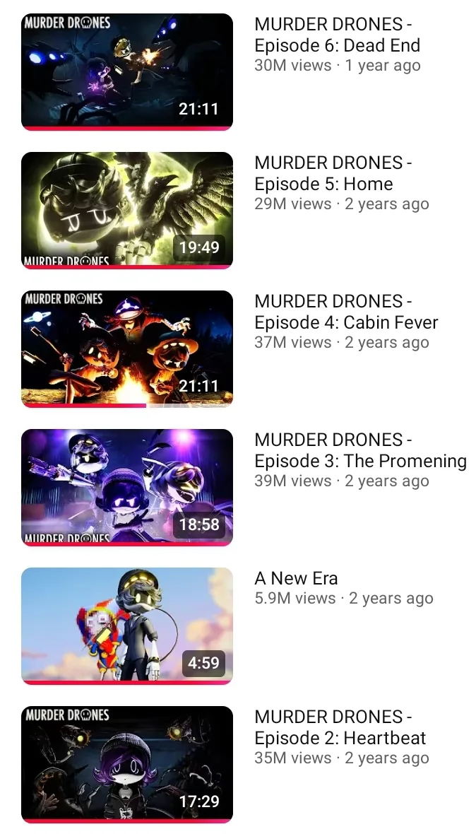Click the title 'Episode 2: Heartbeat'
476x834 pixels.
click(x=340, y=738)
